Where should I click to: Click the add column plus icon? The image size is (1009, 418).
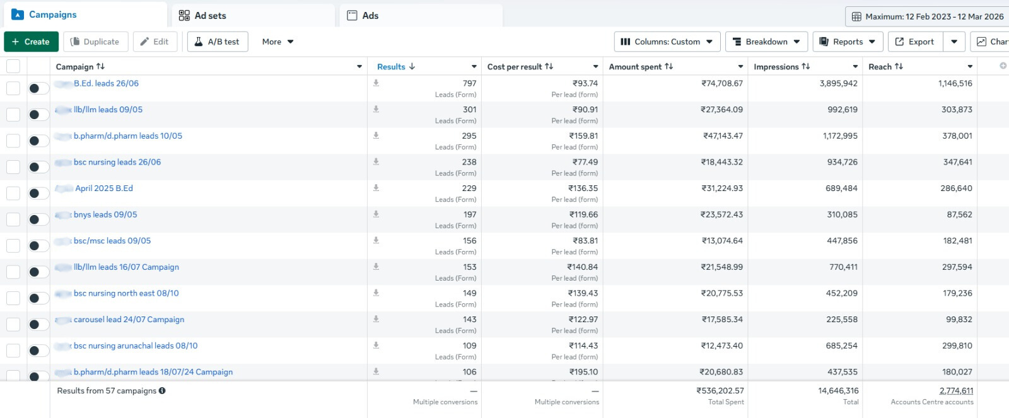point(1003,66)
